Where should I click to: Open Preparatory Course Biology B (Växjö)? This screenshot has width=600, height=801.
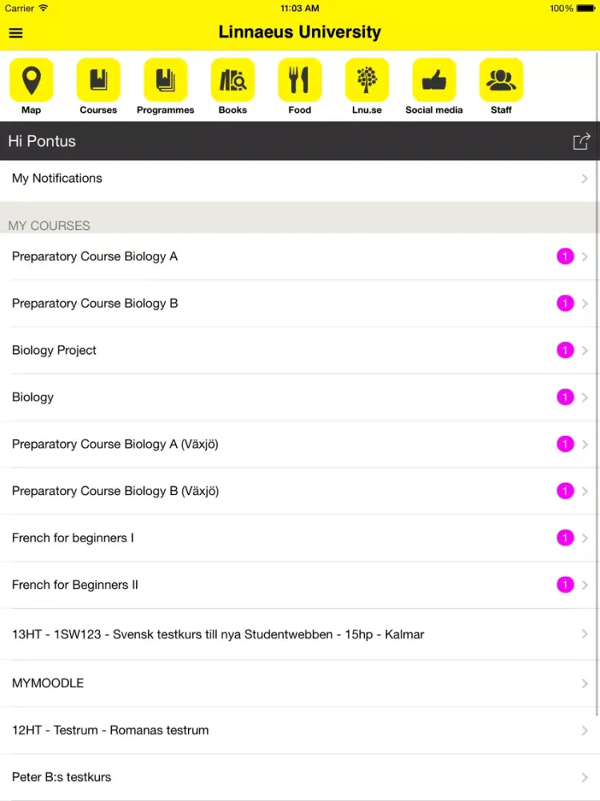pos(300,492)
